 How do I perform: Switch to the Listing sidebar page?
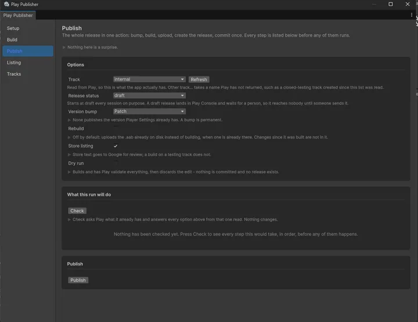(x=28, y=63)
